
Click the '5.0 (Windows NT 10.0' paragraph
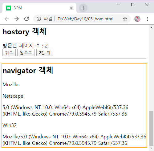[65, 111]
